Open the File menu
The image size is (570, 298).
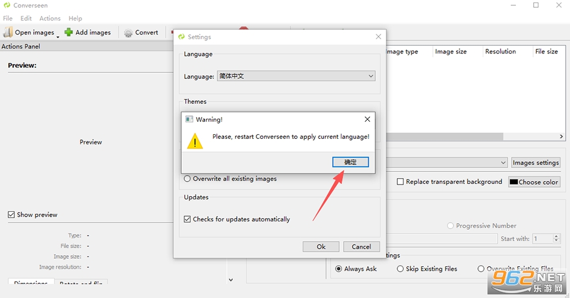(x=8, y=18)
